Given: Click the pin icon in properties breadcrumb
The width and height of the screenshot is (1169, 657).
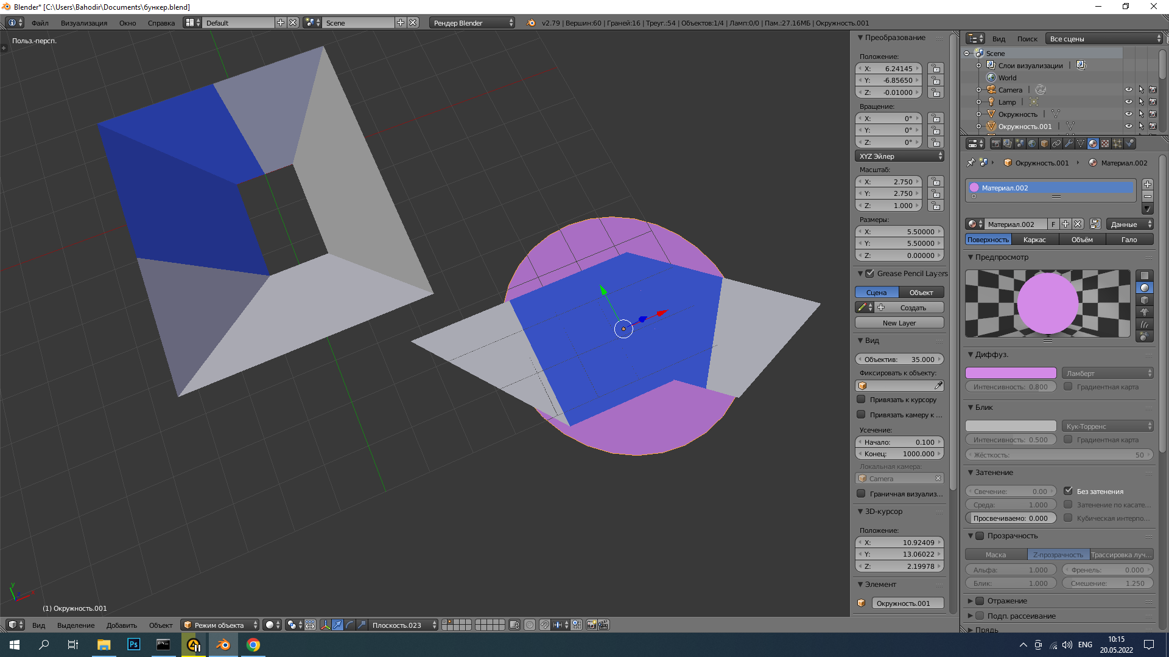Looking at the screenshot, I should (x=971, y=162).
